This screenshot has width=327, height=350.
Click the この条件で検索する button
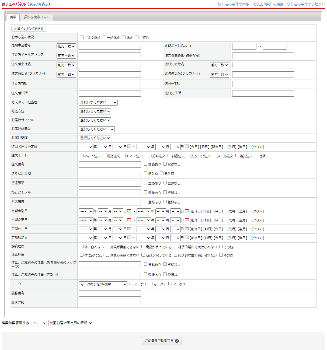coord(162,341)
